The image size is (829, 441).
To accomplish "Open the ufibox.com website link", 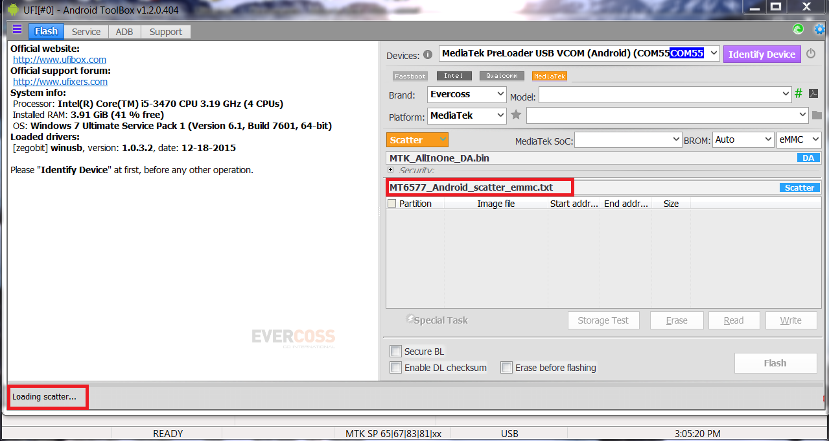I will click(x=60, y=60).
